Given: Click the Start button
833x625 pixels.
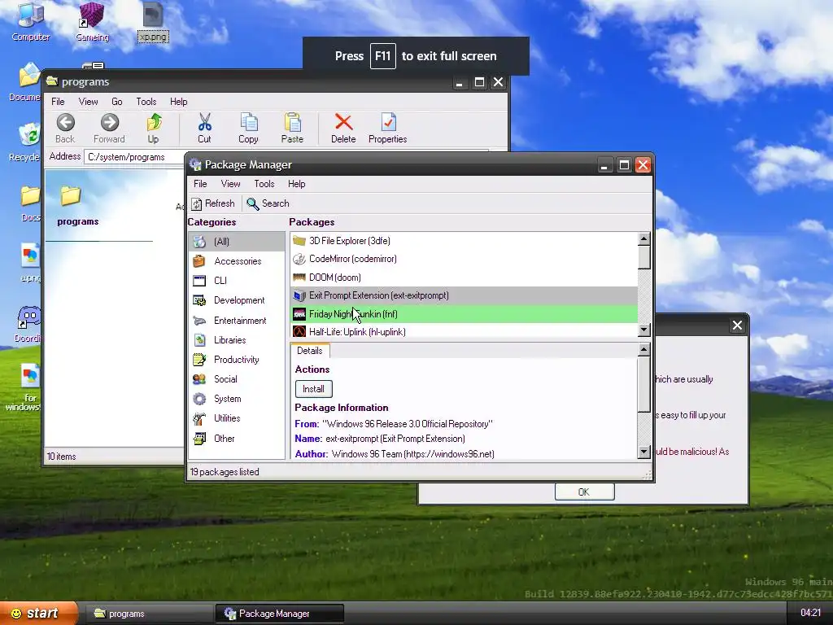Looking at the screenshot, I should pos(38,614).
